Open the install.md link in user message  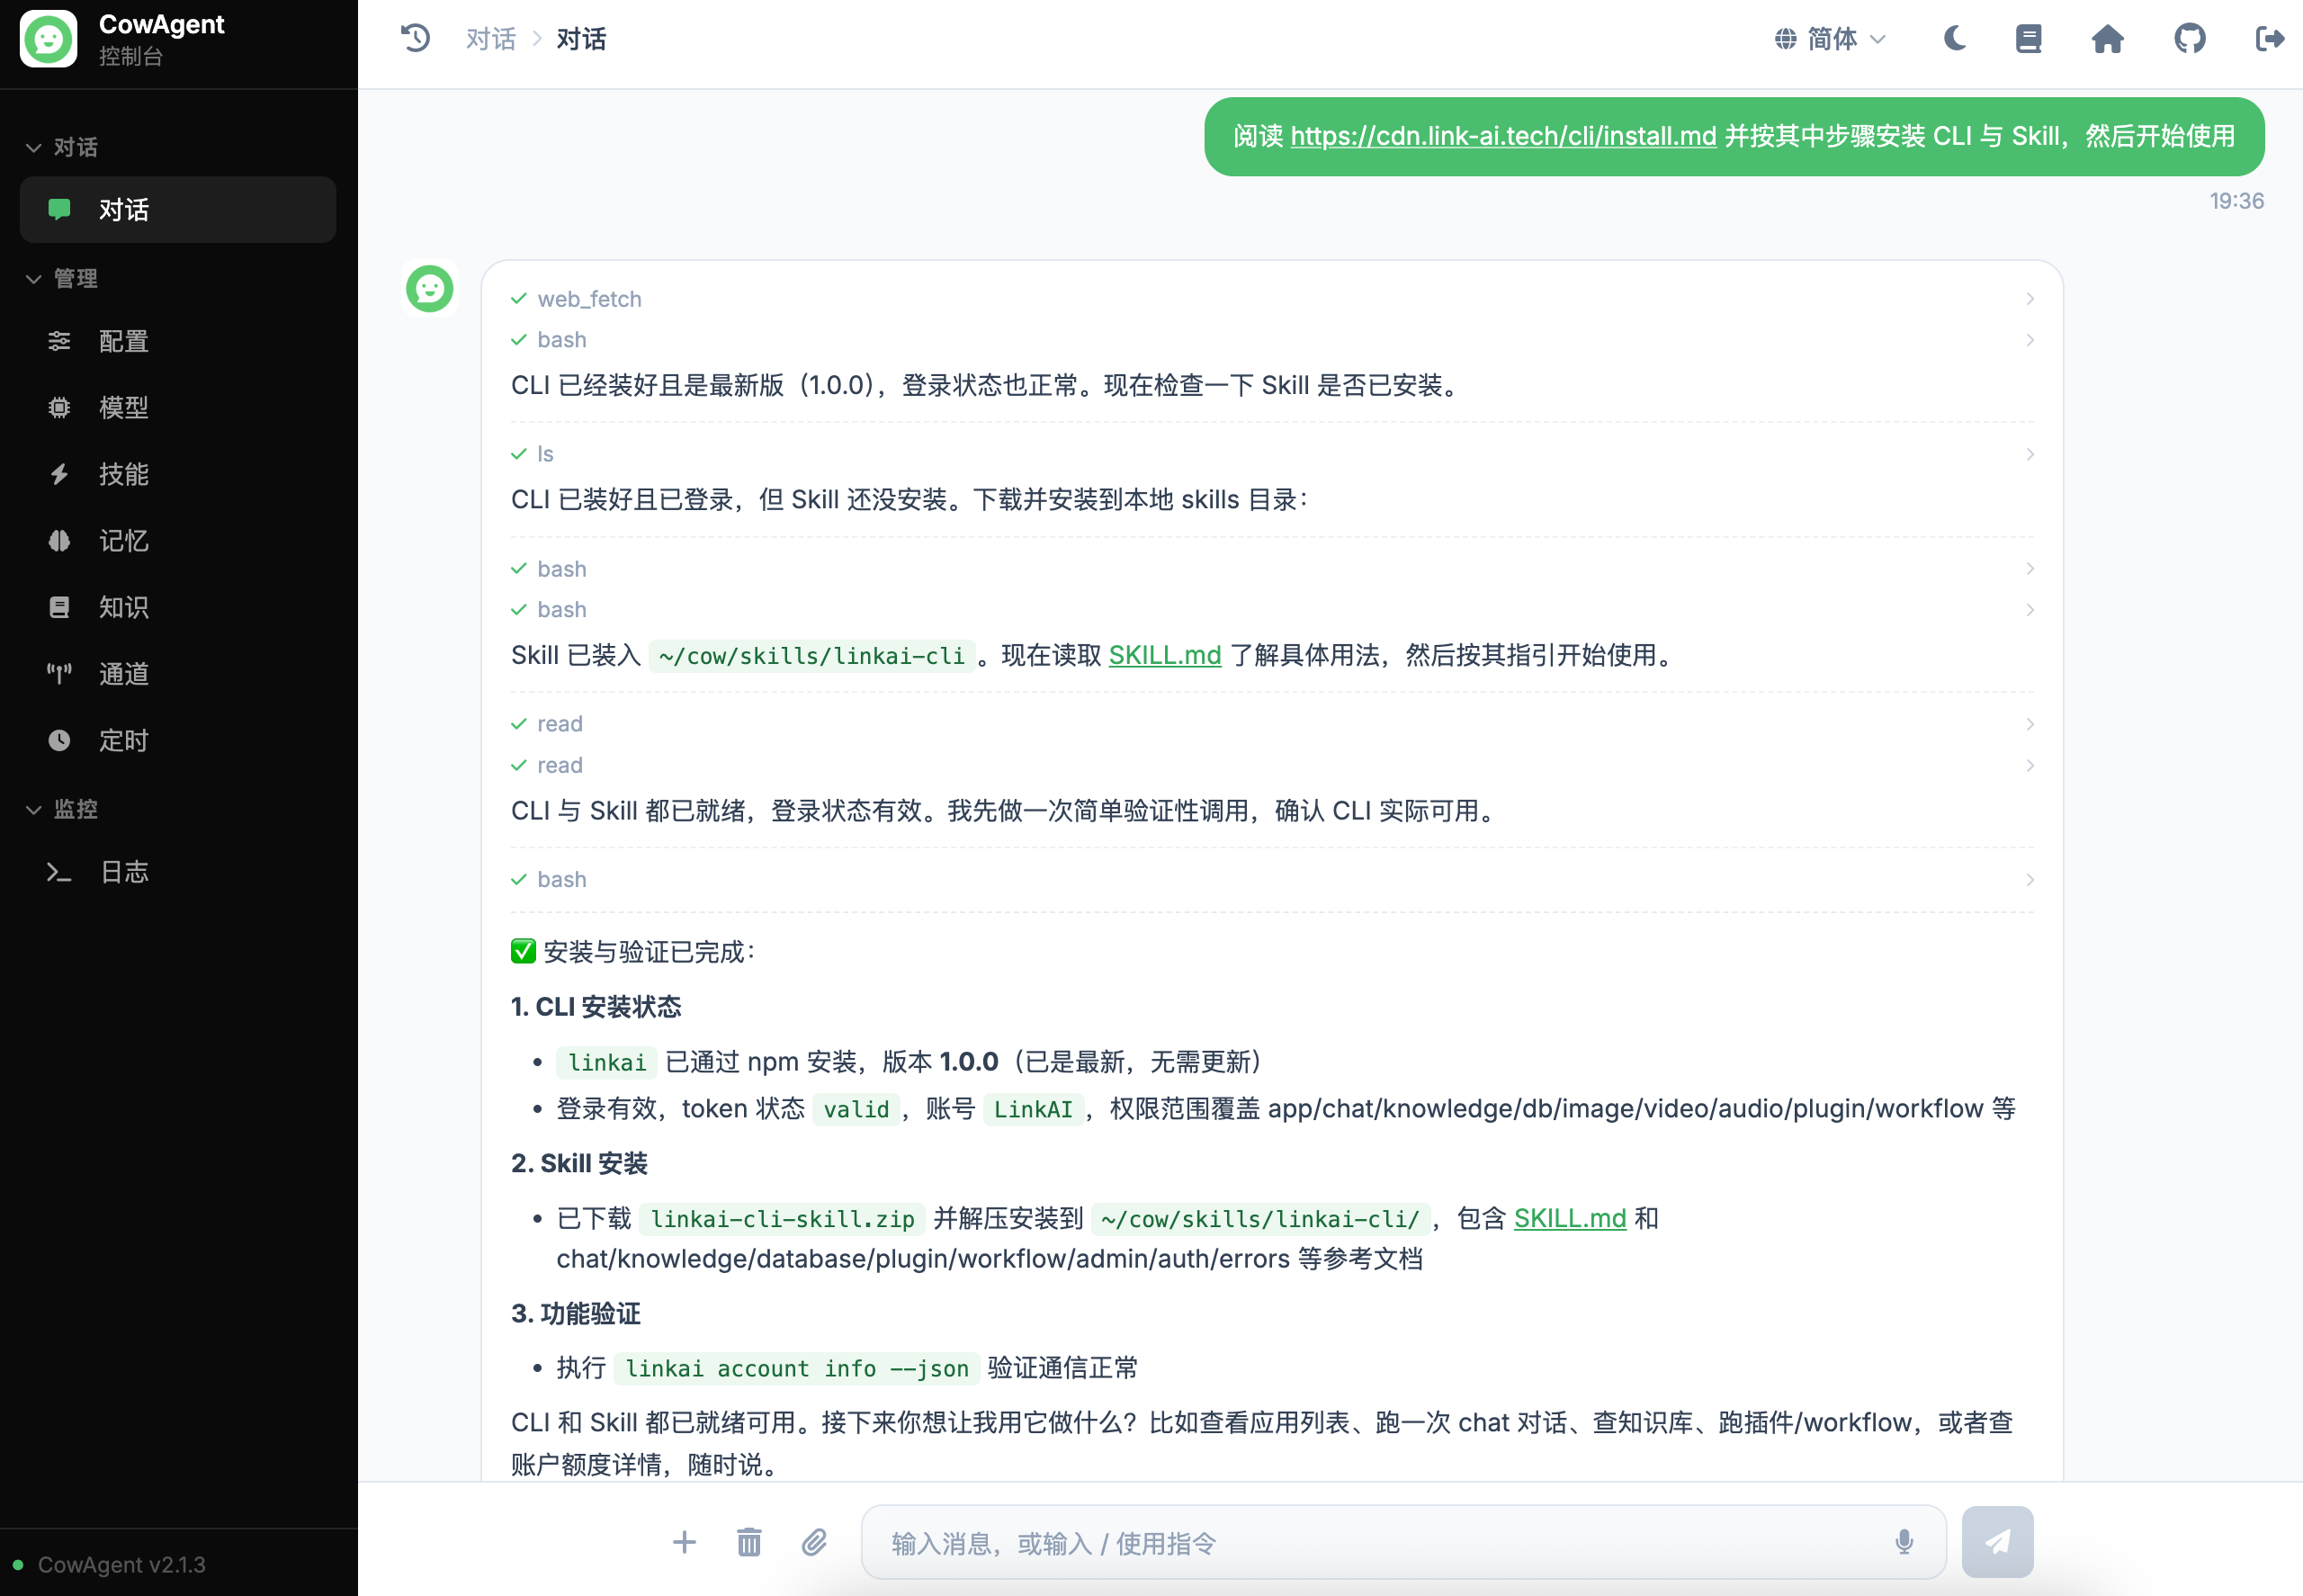1503,136
